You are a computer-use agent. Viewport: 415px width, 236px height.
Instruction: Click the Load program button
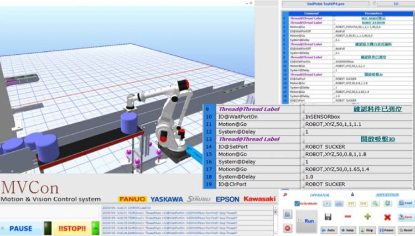click(x=404, y=203)
